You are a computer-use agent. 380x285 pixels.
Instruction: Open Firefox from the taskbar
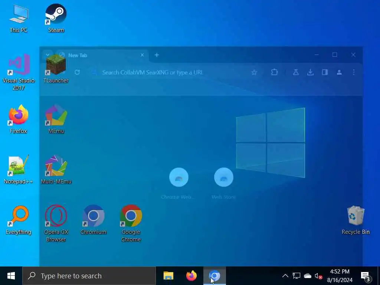pos(191,276)
